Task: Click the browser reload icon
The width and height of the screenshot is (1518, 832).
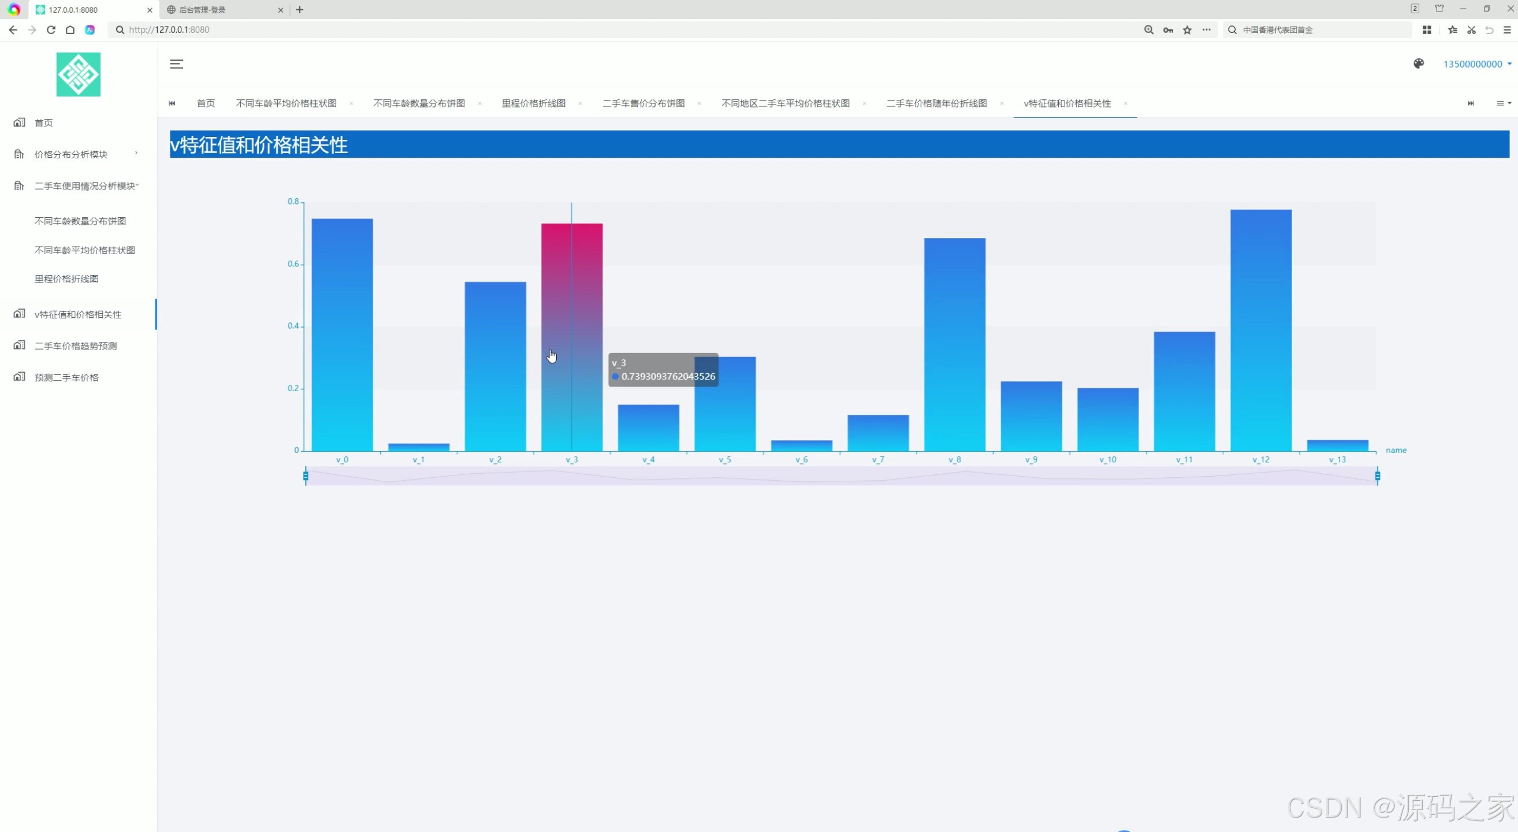Action: [51, 29]
